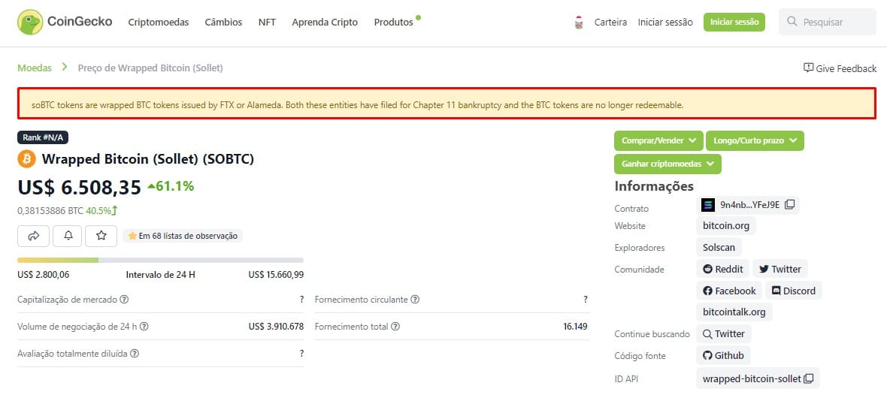Focus the Pesquisar search field
Screen dimensions: 887x413
tap(827, 22)
